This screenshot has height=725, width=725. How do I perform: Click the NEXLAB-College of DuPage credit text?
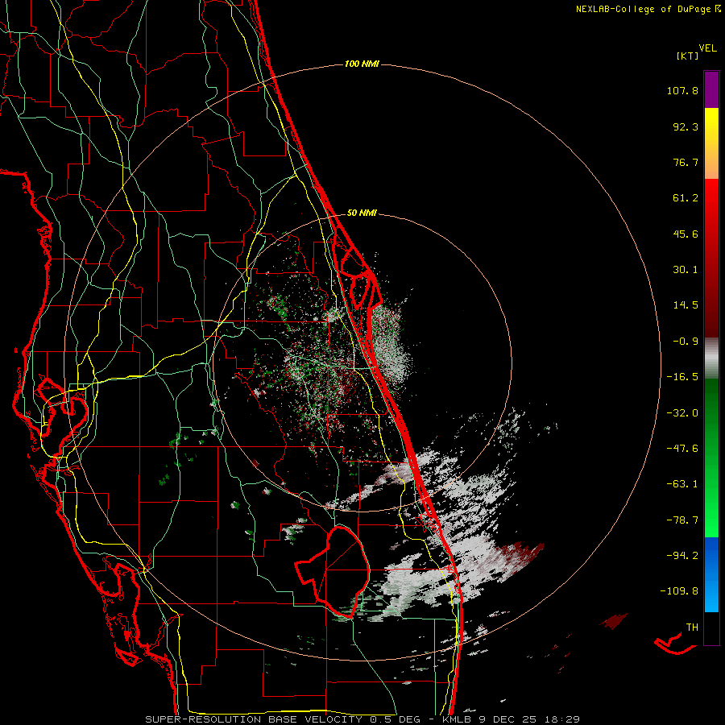[x=648, y=9]
